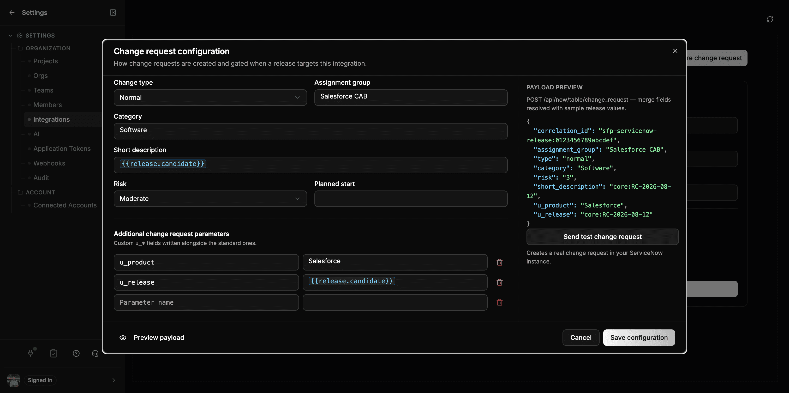The height and width of the screenshot is (393, 789).
Task: Click the clipboard check icon in bottom bar
Action: point(53,353)
